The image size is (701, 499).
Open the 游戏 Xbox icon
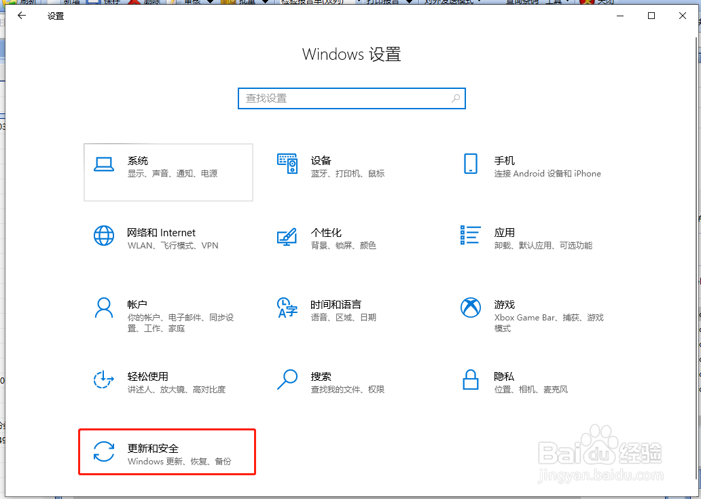coord(470,308)
